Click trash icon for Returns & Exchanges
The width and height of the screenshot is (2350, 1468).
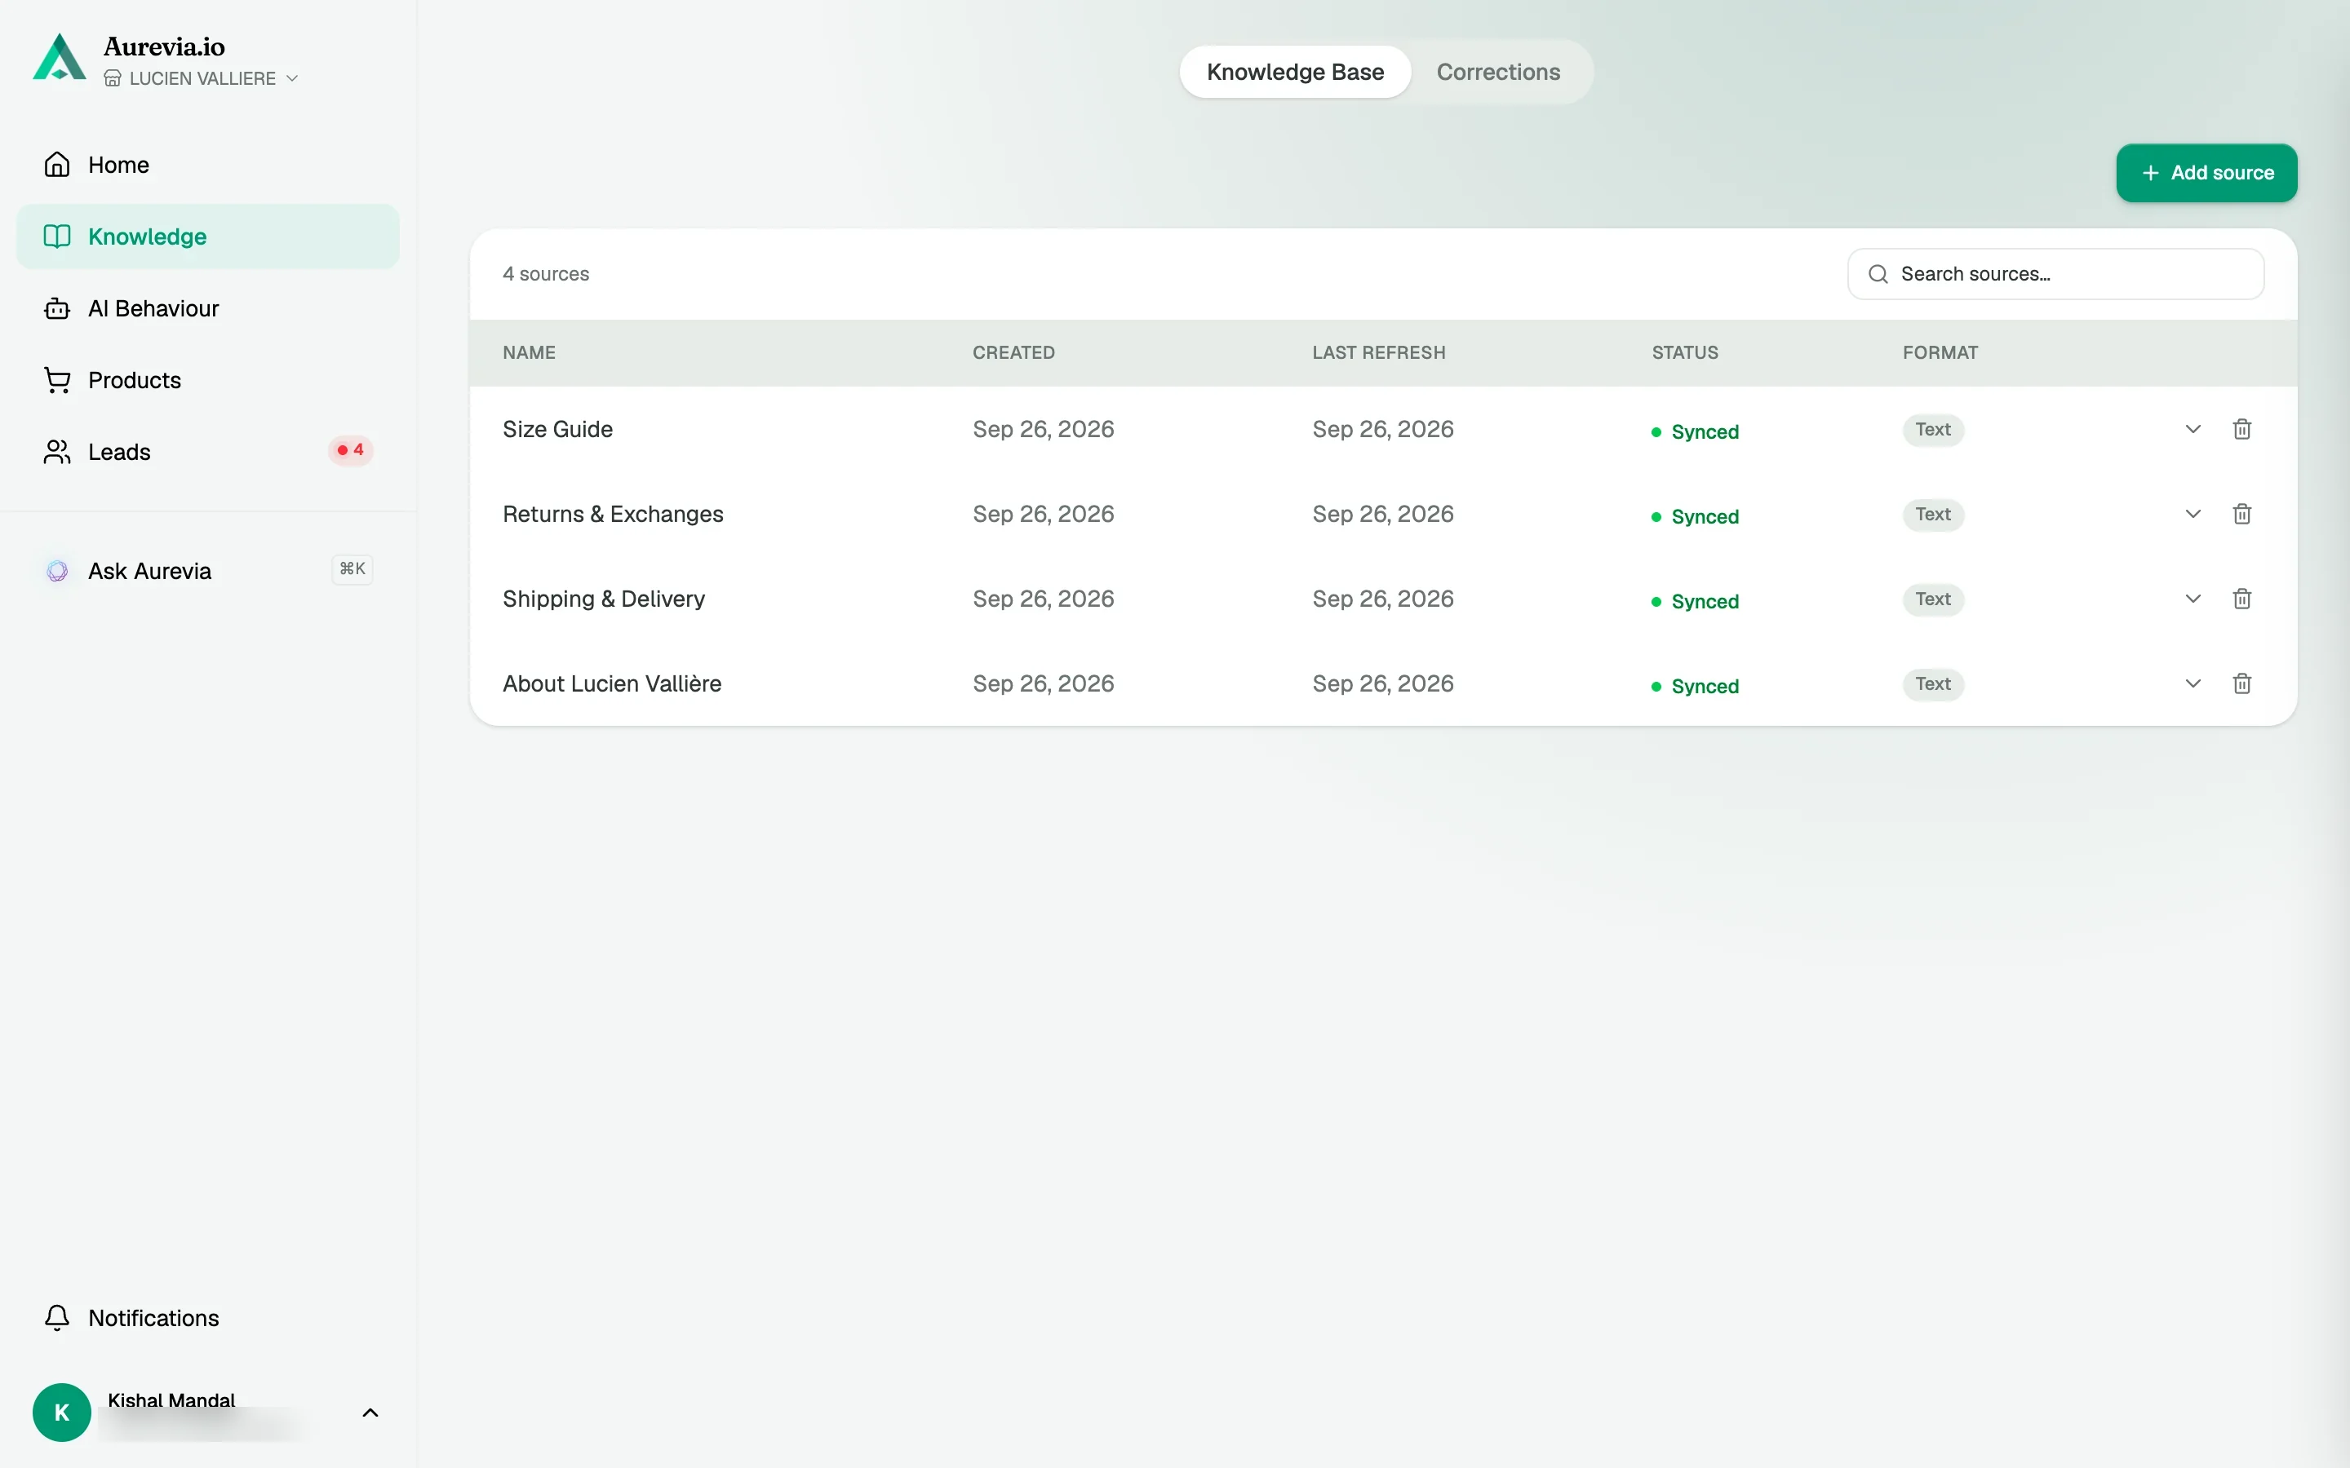[x=2241, y=514]
